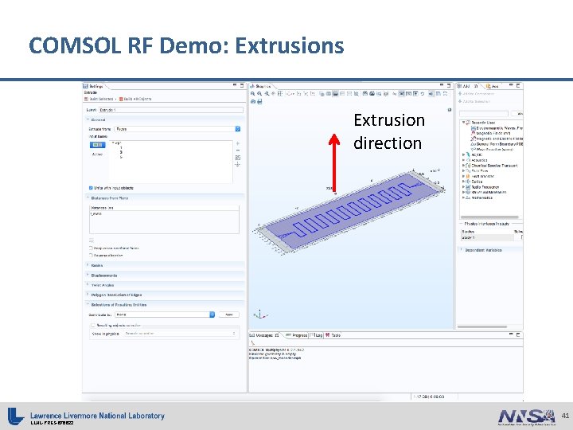This screenshot has width=573, height=430.
Task: Switch to the Log tab
Action: 317,335
